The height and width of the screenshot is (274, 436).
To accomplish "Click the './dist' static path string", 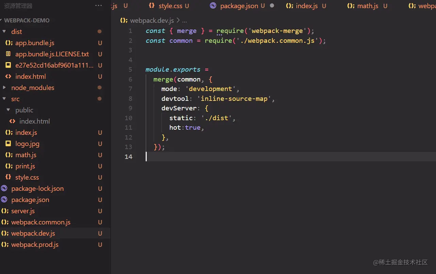I will [x=216, y=118].
